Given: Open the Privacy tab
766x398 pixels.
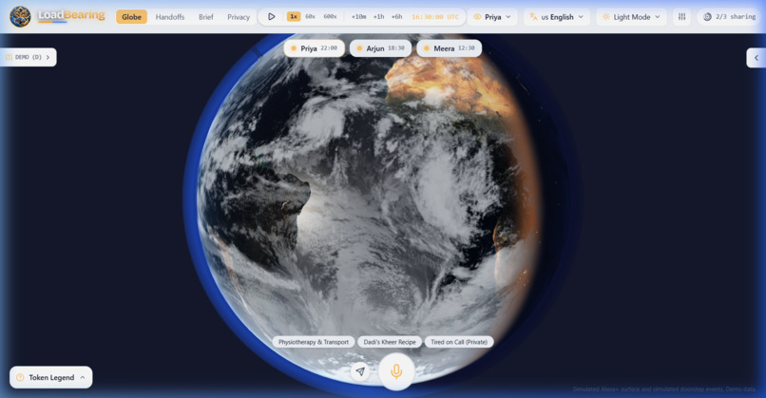Looking at the screenshot, I should (239, 16).
